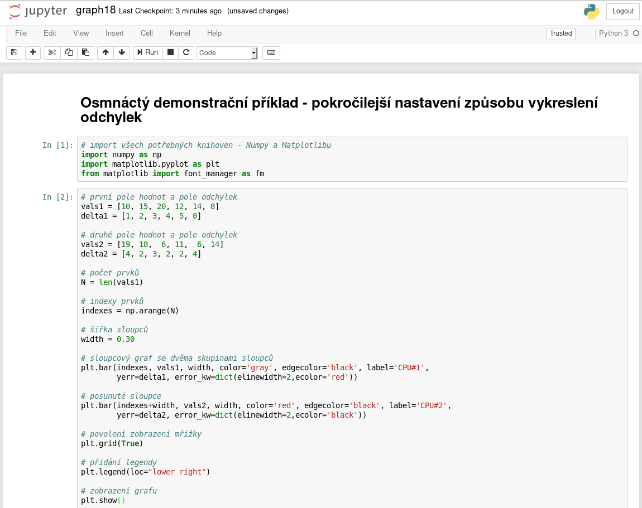Cut selected cells with scissors icon
Viewport: 642px width, 508px height.
52,52
